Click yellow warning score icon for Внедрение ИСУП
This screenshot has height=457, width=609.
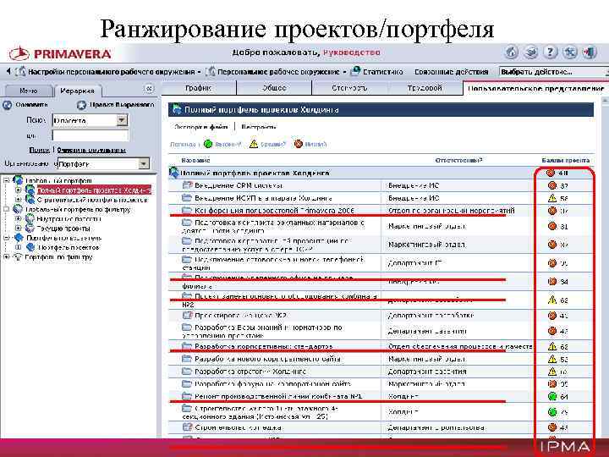pyautogui.click(x=551, y=198)
